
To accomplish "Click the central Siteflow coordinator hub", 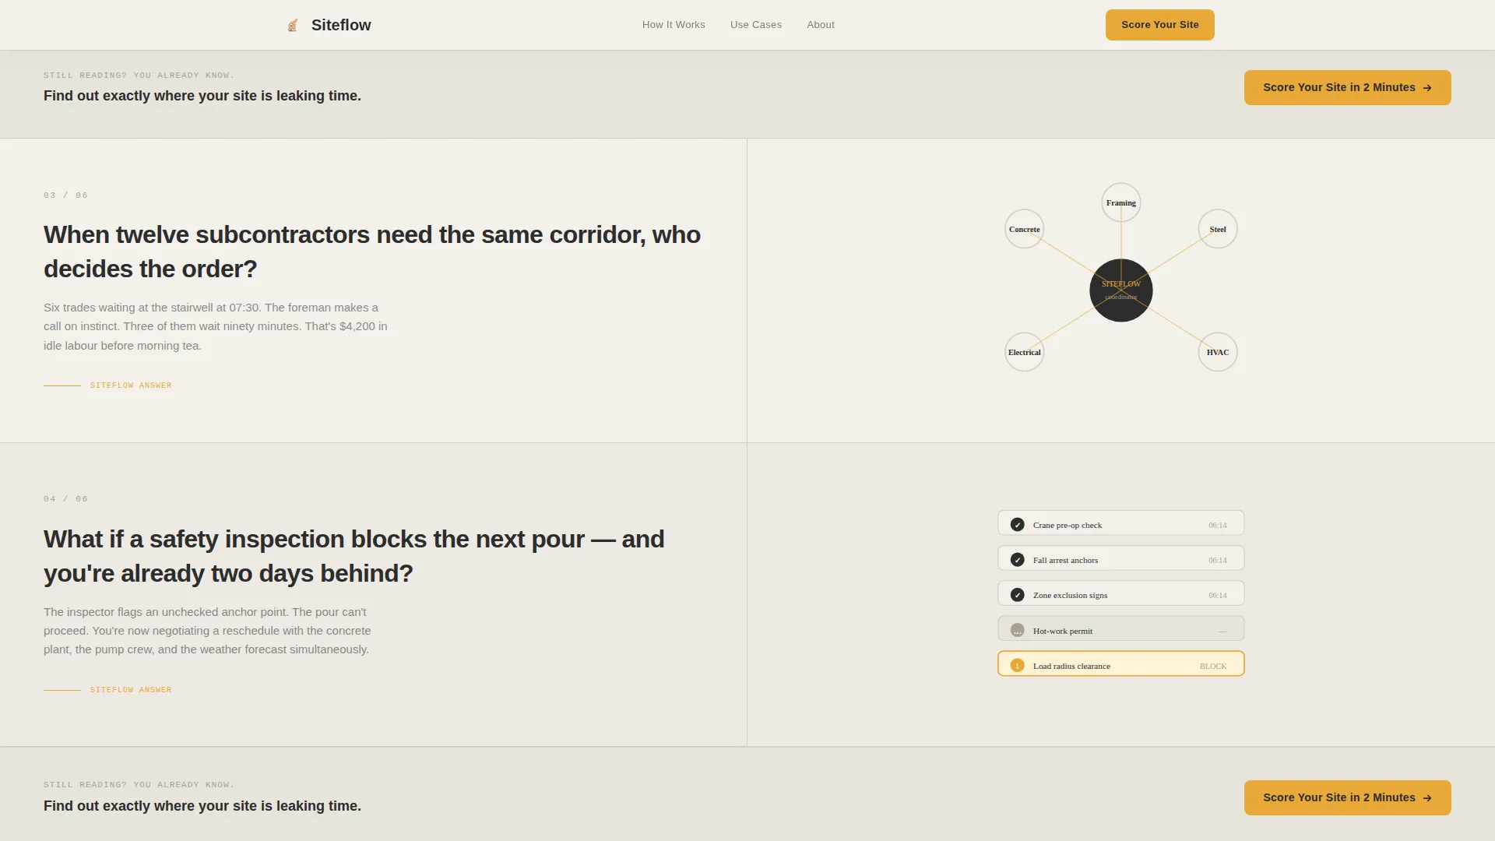I will pyautogui.click(x=1121, y=290).
